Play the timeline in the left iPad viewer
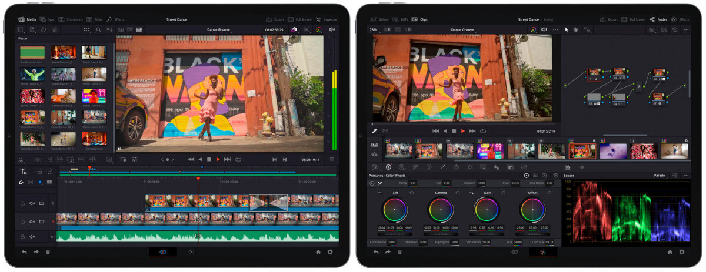This screenshot has height=272, width=706. (x=218, y=159)
